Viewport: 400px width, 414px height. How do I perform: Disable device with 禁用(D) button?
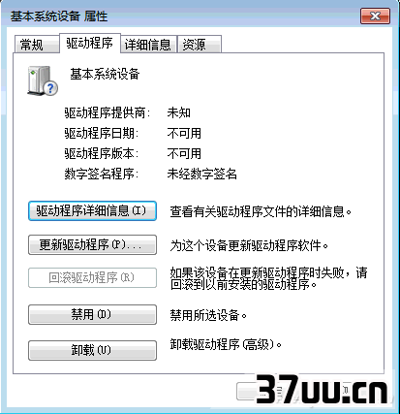click(92, 314)
